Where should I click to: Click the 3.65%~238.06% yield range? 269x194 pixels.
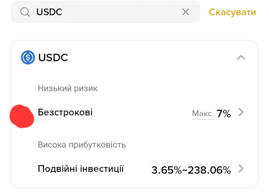click(x=191, y=170)
